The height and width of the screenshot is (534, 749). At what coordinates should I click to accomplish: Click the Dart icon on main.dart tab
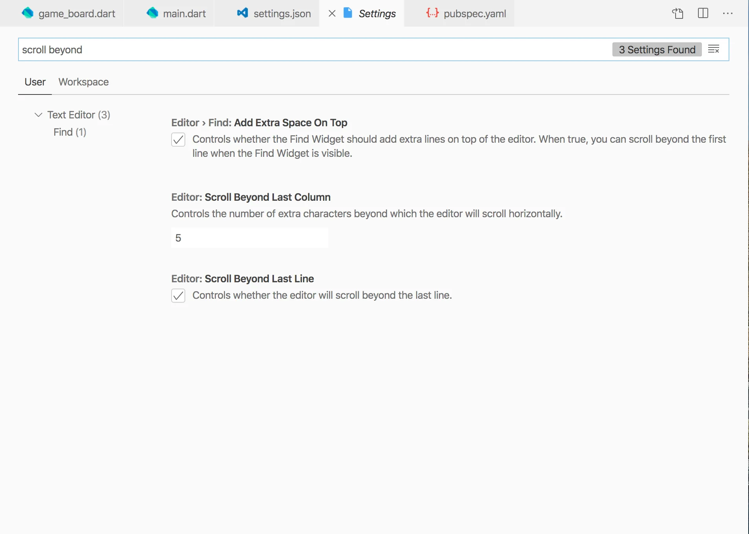click(x=152, y=13)
